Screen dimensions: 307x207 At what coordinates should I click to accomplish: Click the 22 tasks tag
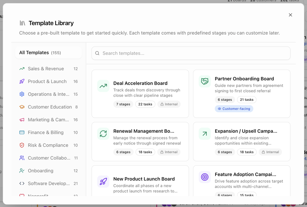145,104
